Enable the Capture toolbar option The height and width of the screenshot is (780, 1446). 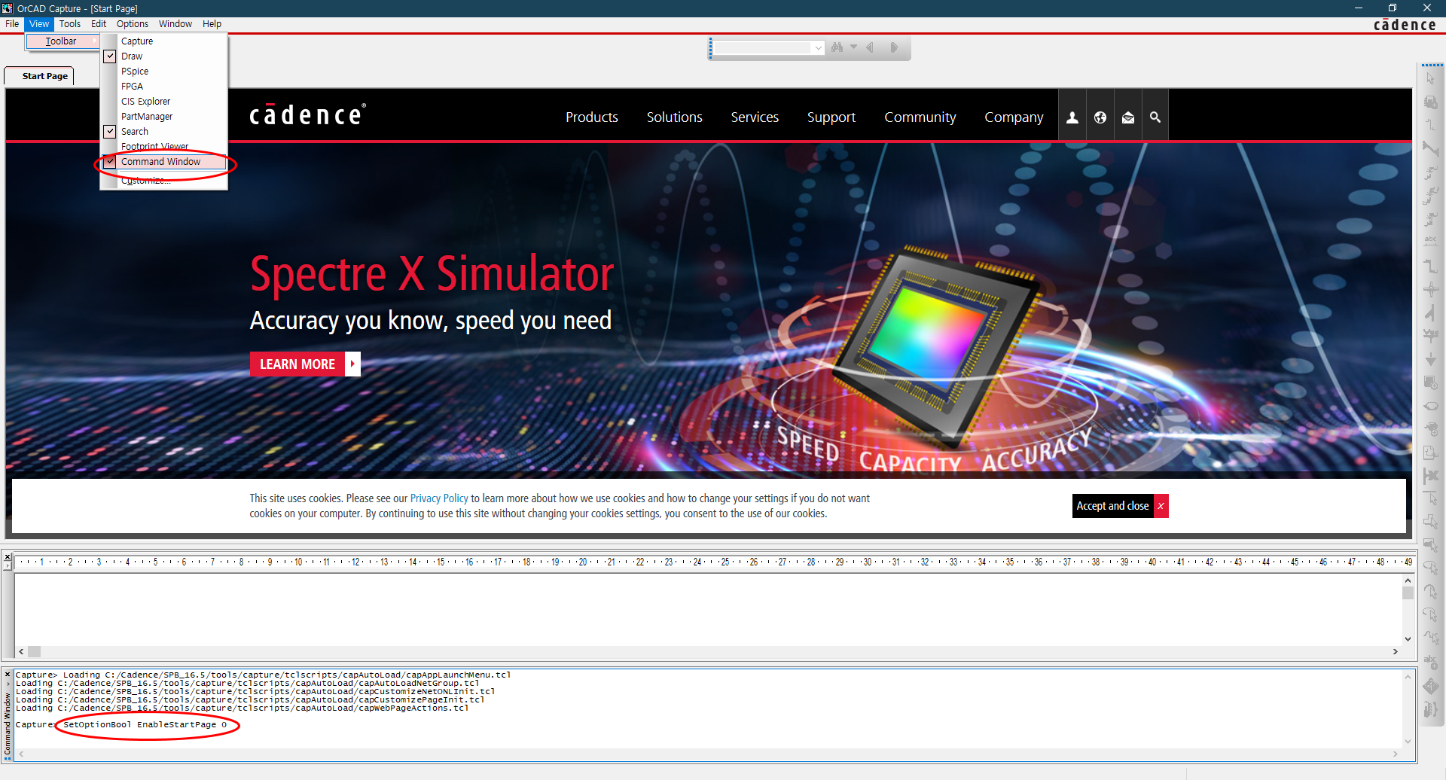coord(163,41)
